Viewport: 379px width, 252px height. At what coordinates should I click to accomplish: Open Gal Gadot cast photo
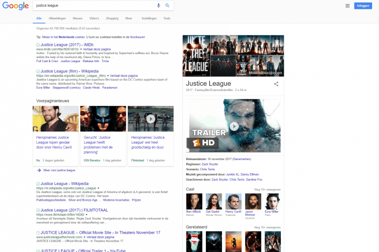(x=214, y=201)
